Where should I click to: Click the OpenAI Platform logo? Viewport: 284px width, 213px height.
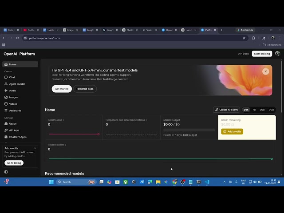click(19, 54)
